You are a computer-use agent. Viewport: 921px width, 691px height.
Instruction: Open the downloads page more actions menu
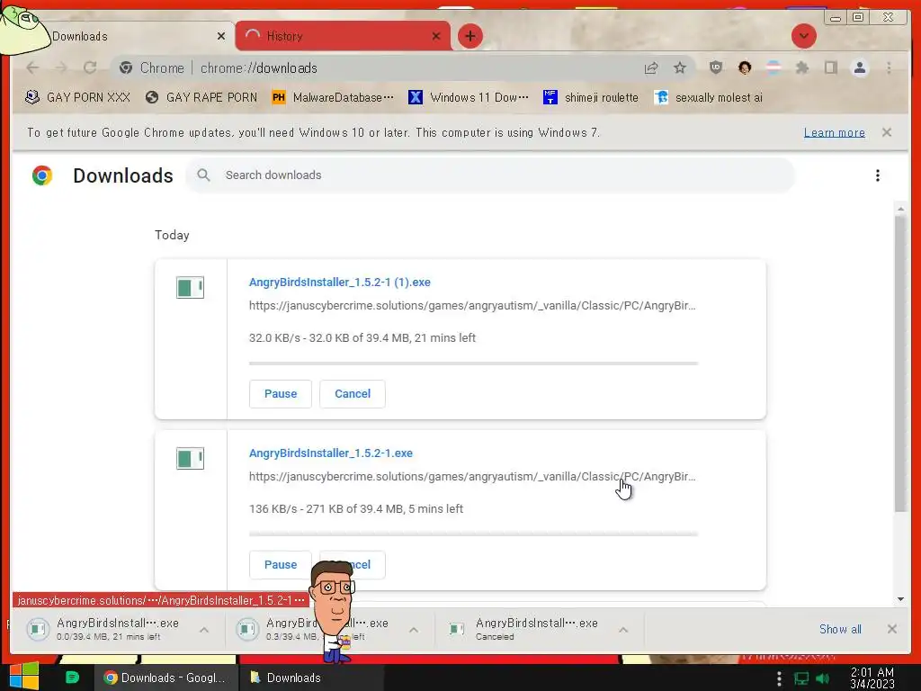(x=877, y=175)
